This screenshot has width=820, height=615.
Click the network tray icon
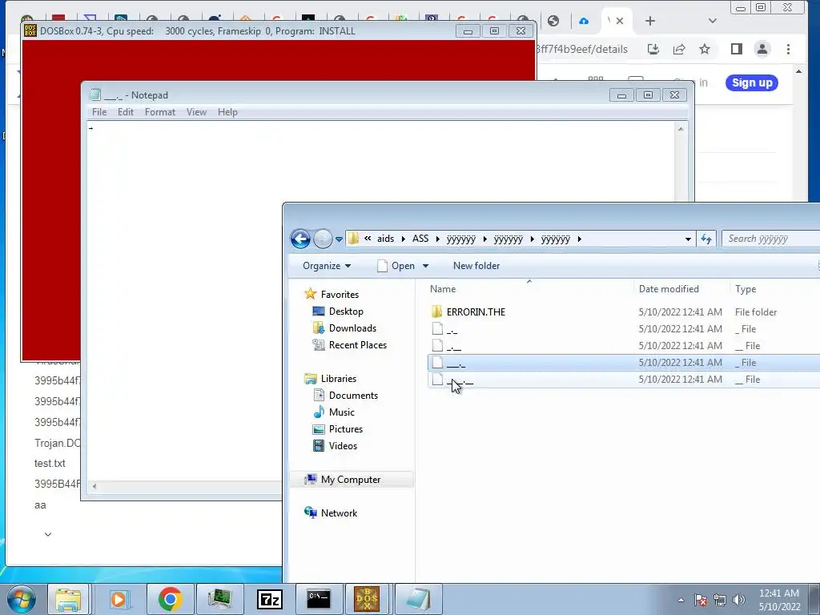tap(720, 600)
